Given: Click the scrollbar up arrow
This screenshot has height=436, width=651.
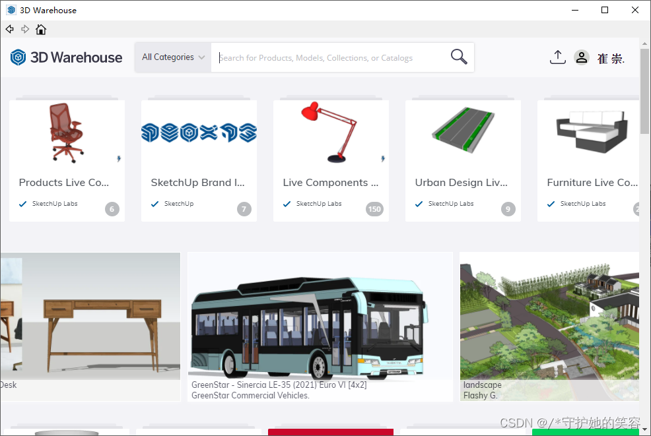Looking at the screenshot, I should point(644,43).
